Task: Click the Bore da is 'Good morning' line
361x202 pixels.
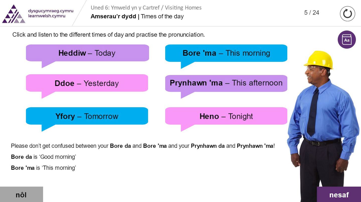Action: 43,157
